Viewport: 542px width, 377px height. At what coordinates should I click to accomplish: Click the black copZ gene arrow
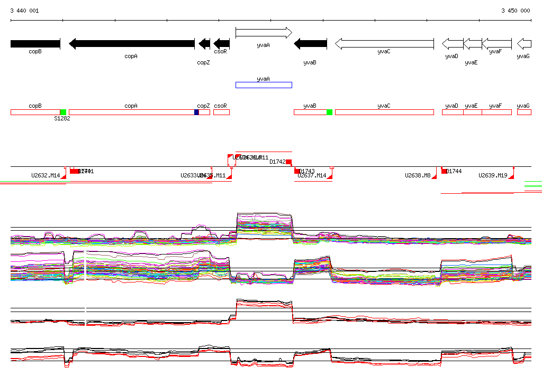point(204,44)
